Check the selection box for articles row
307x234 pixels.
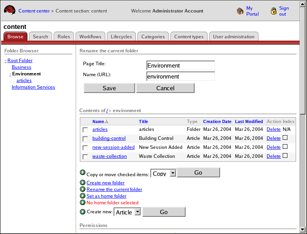(85, 130)
